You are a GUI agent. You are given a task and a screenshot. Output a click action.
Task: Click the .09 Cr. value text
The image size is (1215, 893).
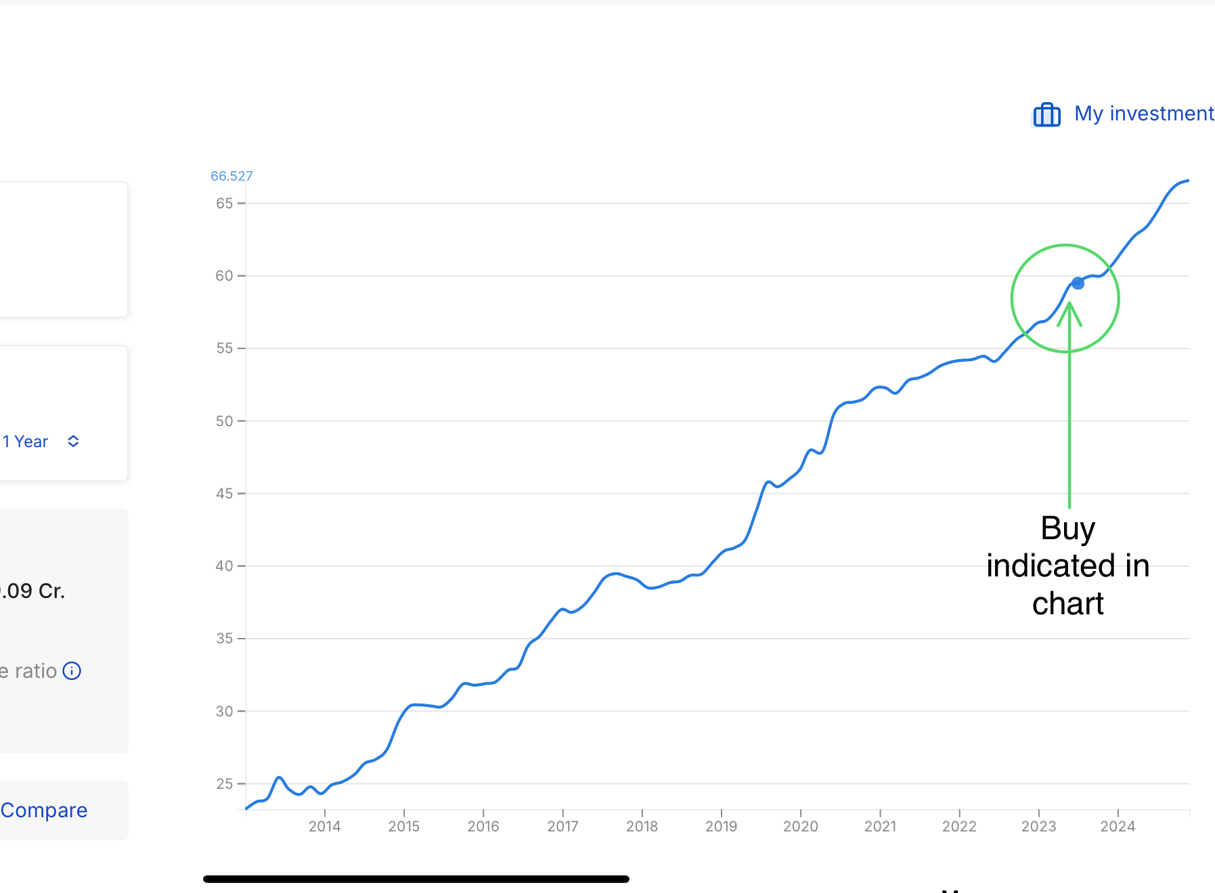(32, 591)
